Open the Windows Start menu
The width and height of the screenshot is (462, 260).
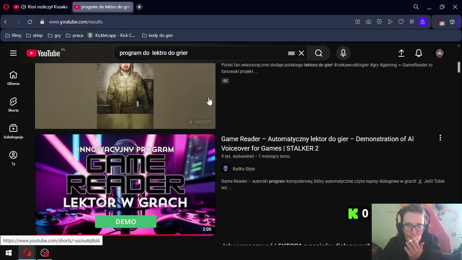coord(9,253)
